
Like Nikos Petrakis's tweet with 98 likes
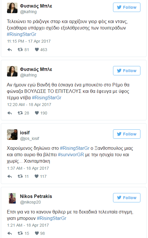pos(37,233)
